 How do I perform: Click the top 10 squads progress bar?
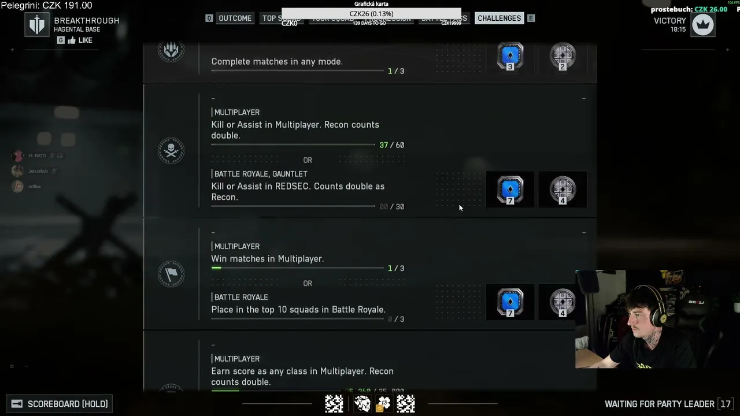coord(297,319)
